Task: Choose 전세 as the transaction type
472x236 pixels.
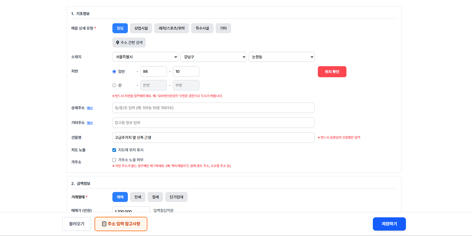Action: point(138,197)
